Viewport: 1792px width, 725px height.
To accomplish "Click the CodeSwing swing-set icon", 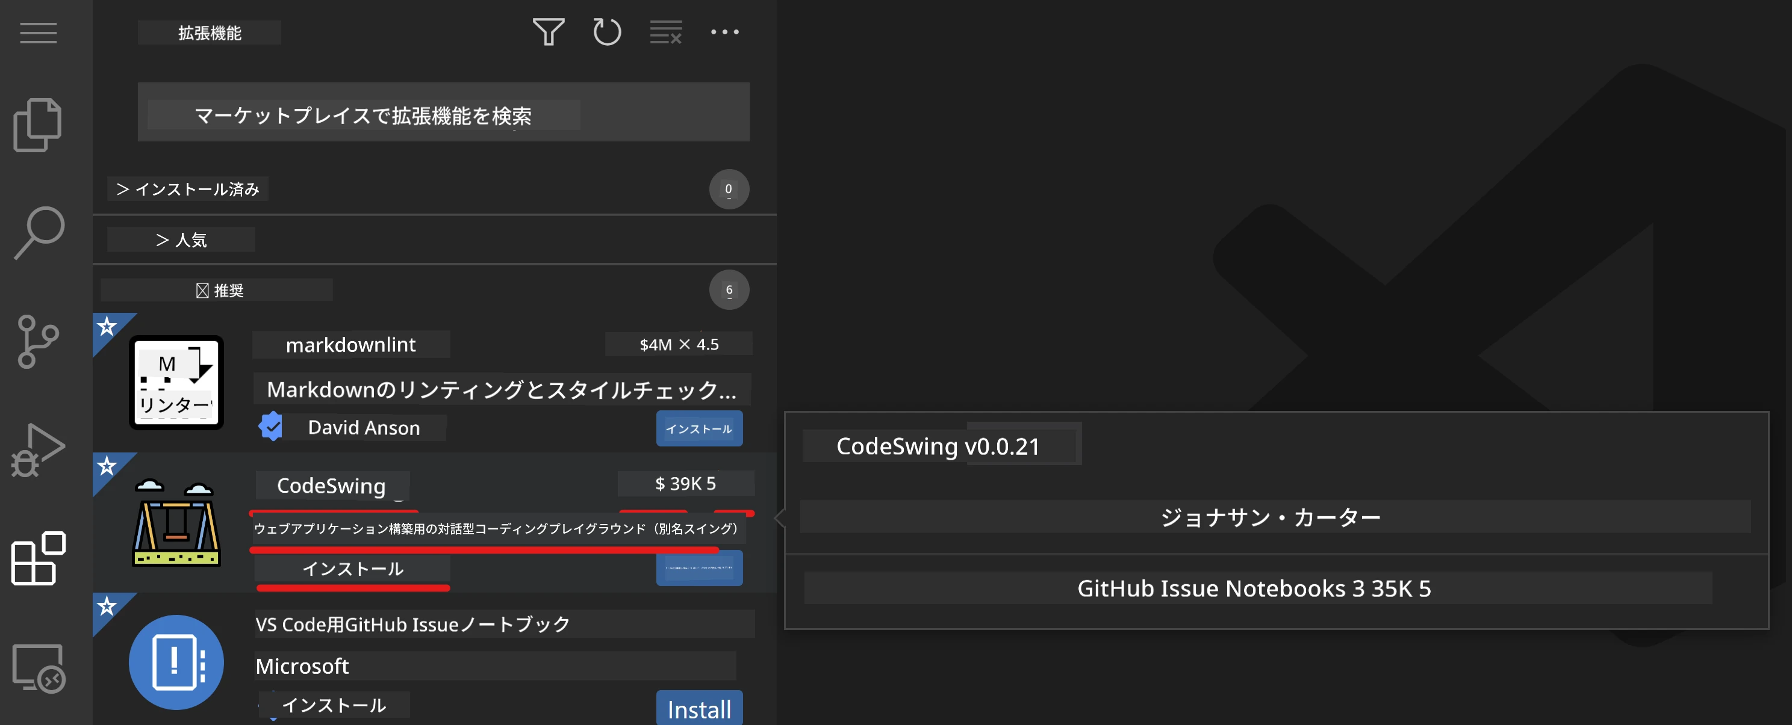I will [176, 523].
